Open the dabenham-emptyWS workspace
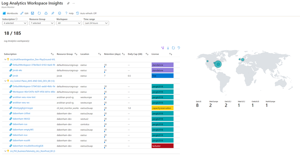 (23, 130)
